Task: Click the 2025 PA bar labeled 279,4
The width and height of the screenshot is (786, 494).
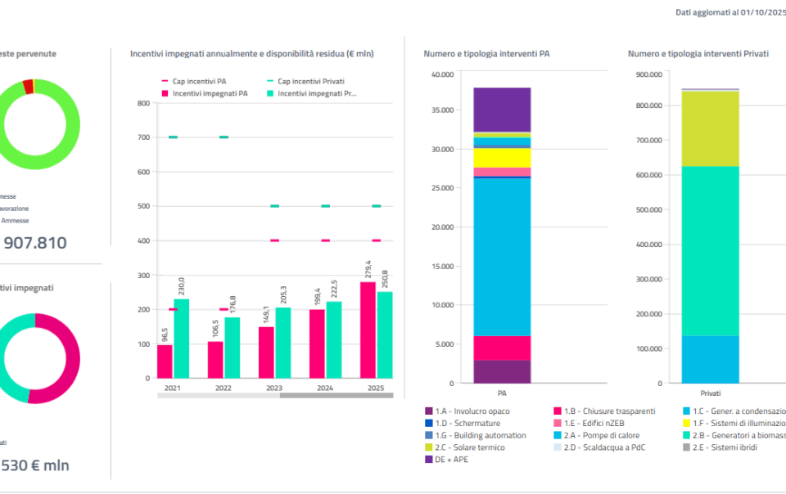Action: 368,330
